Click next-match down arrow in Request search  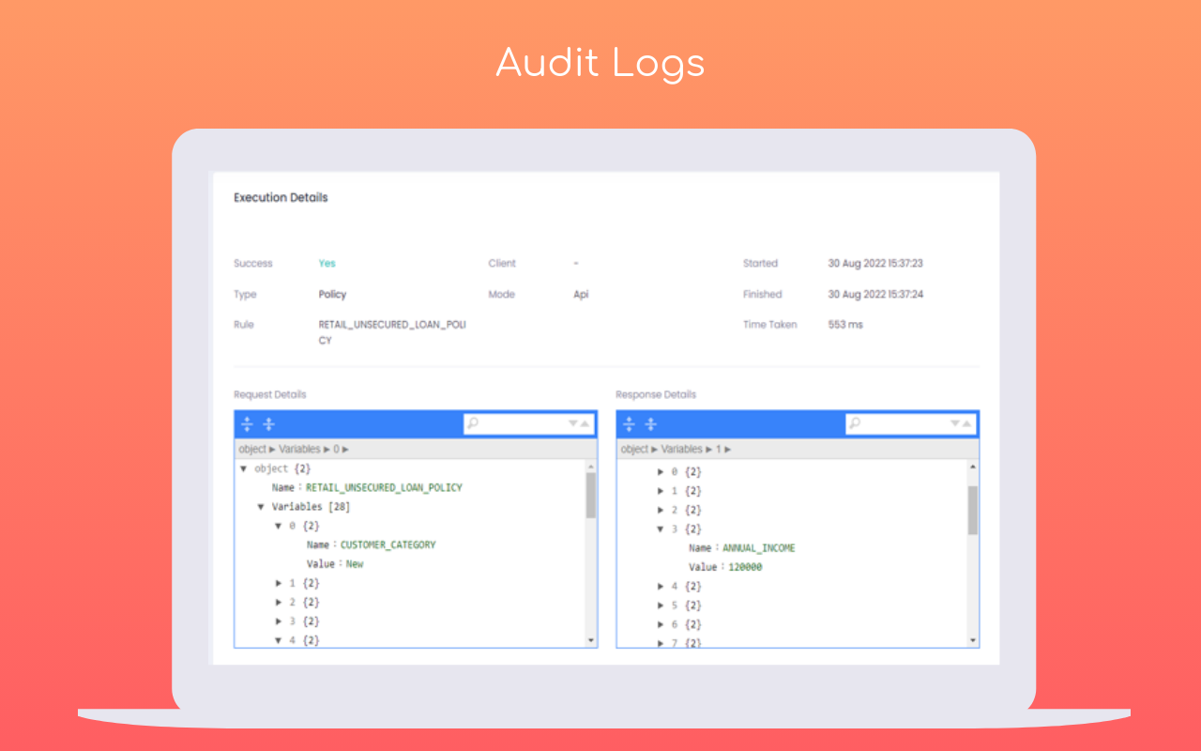tap(572, 423)
